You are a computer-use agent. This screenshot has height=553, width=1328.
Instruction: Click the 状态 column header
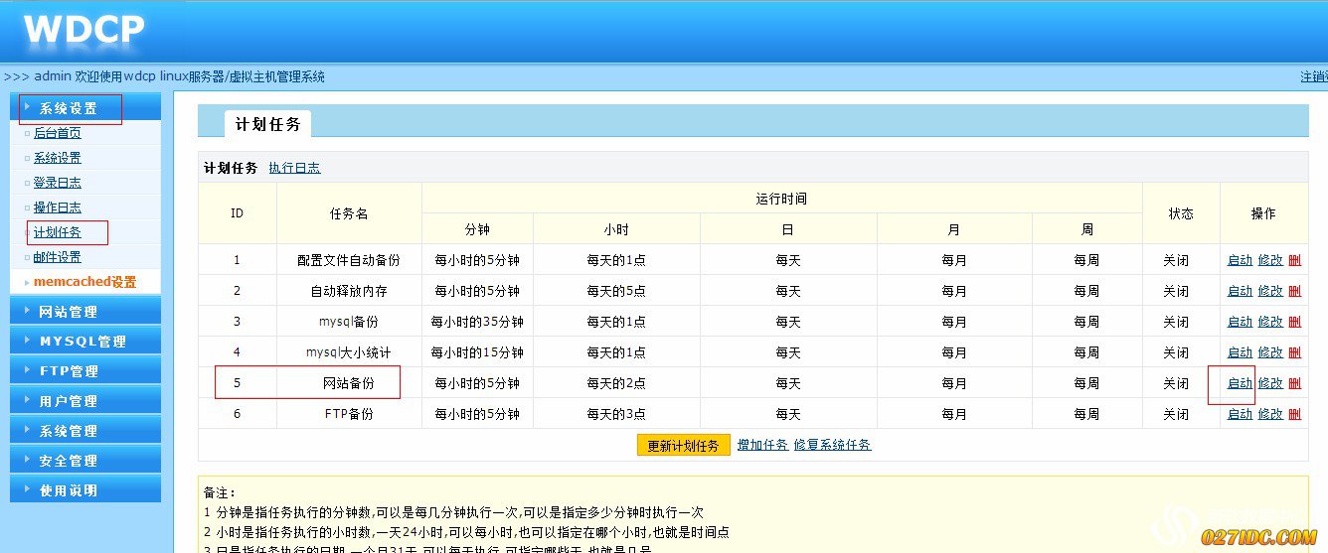click(x=1181, y=213)
